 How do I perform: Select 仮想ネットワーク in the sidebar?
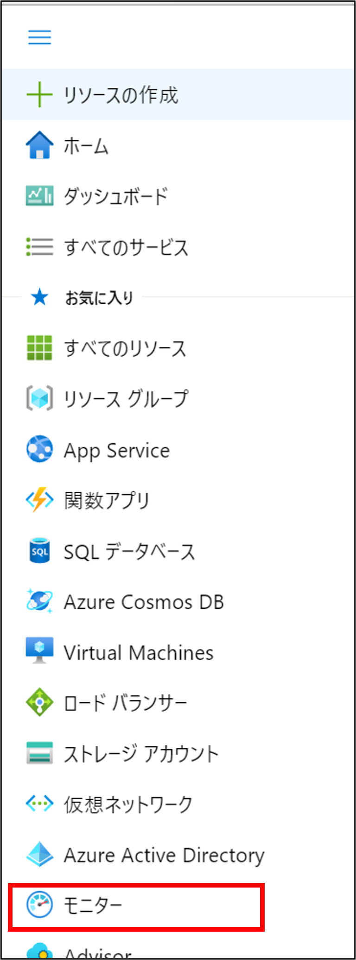coord(128,804)
